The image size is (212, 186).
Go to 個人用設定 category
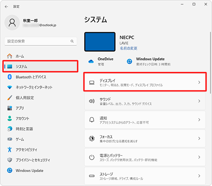(x=40, y=98)
